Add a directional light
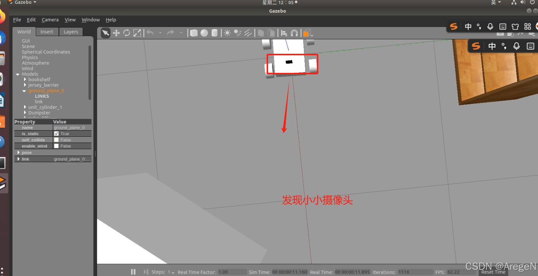538x276 pixels. (248, 33)
